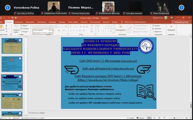This screenshot has width=193, height=120.
Task: Click the Create slide (Створити слайд) icon
Action: [16, 27]
